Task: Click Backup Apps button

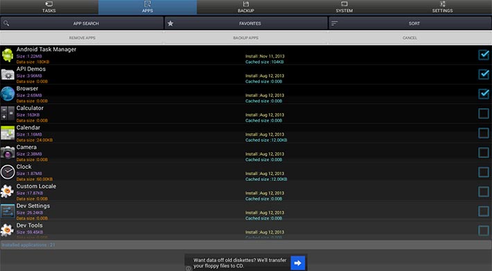Action: (x=246, y=37)
